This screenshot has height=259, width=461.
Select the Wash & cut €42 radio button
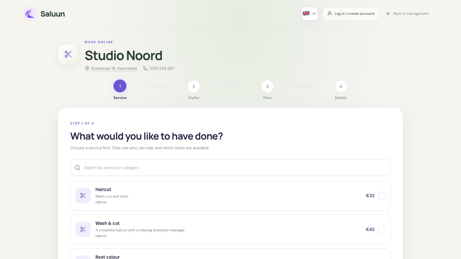pyautogui.click(x=382, y=230)
